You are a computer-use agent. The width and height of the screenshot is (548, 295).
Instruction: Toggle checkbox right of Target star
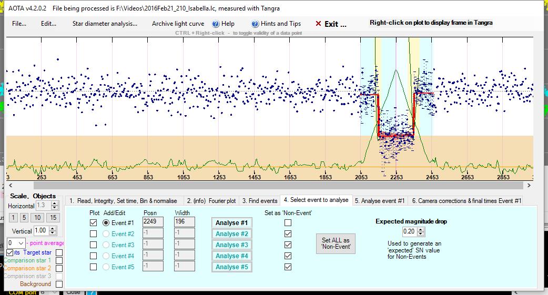click(x=59, y=252)
